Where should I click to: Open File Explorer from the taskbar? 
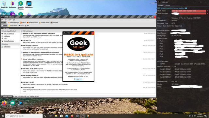point(56,116)
